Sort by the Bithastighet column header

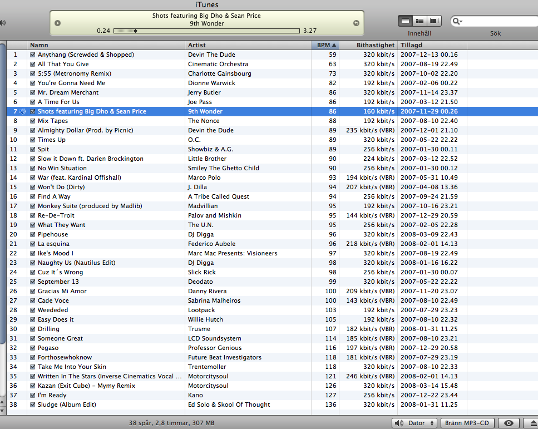pyautogui.click(x=368, y=45)
